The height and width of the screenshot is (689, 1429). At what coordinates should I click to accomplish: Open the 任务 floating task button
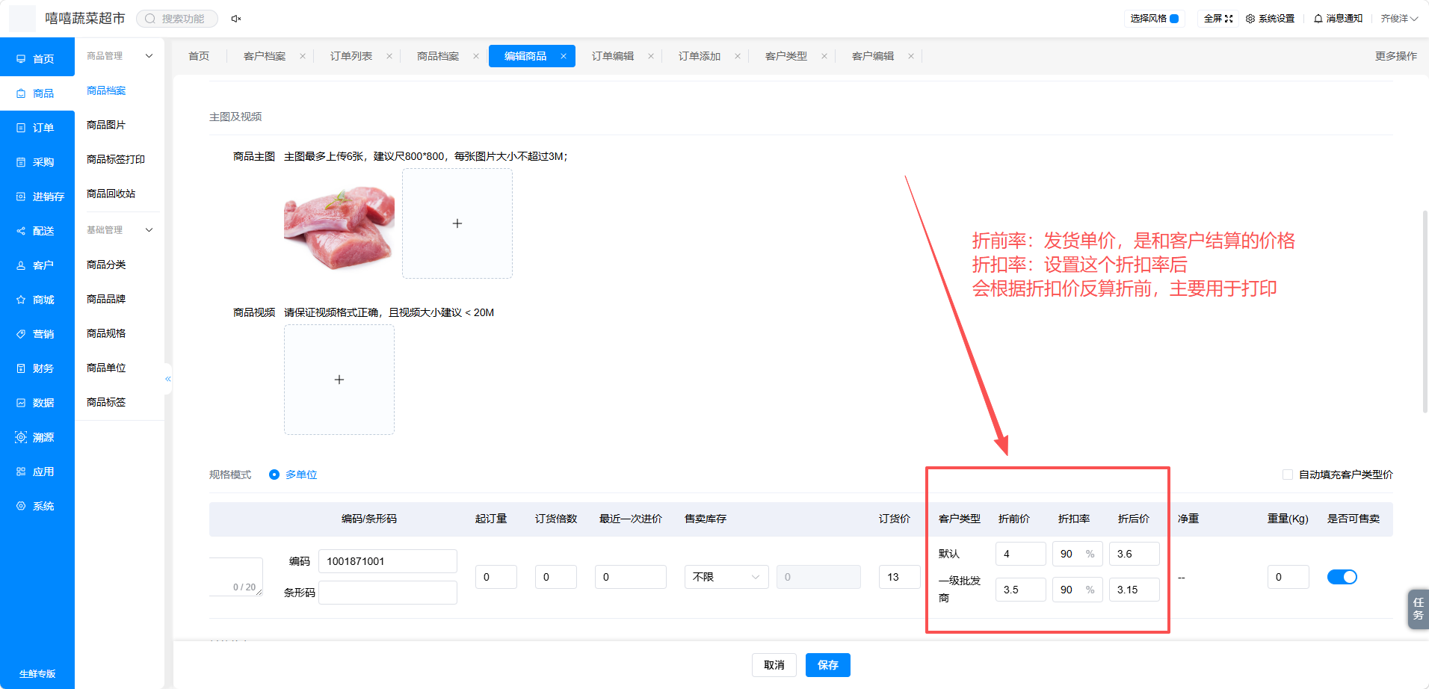pyautogui.click(x=1418, y=609)
